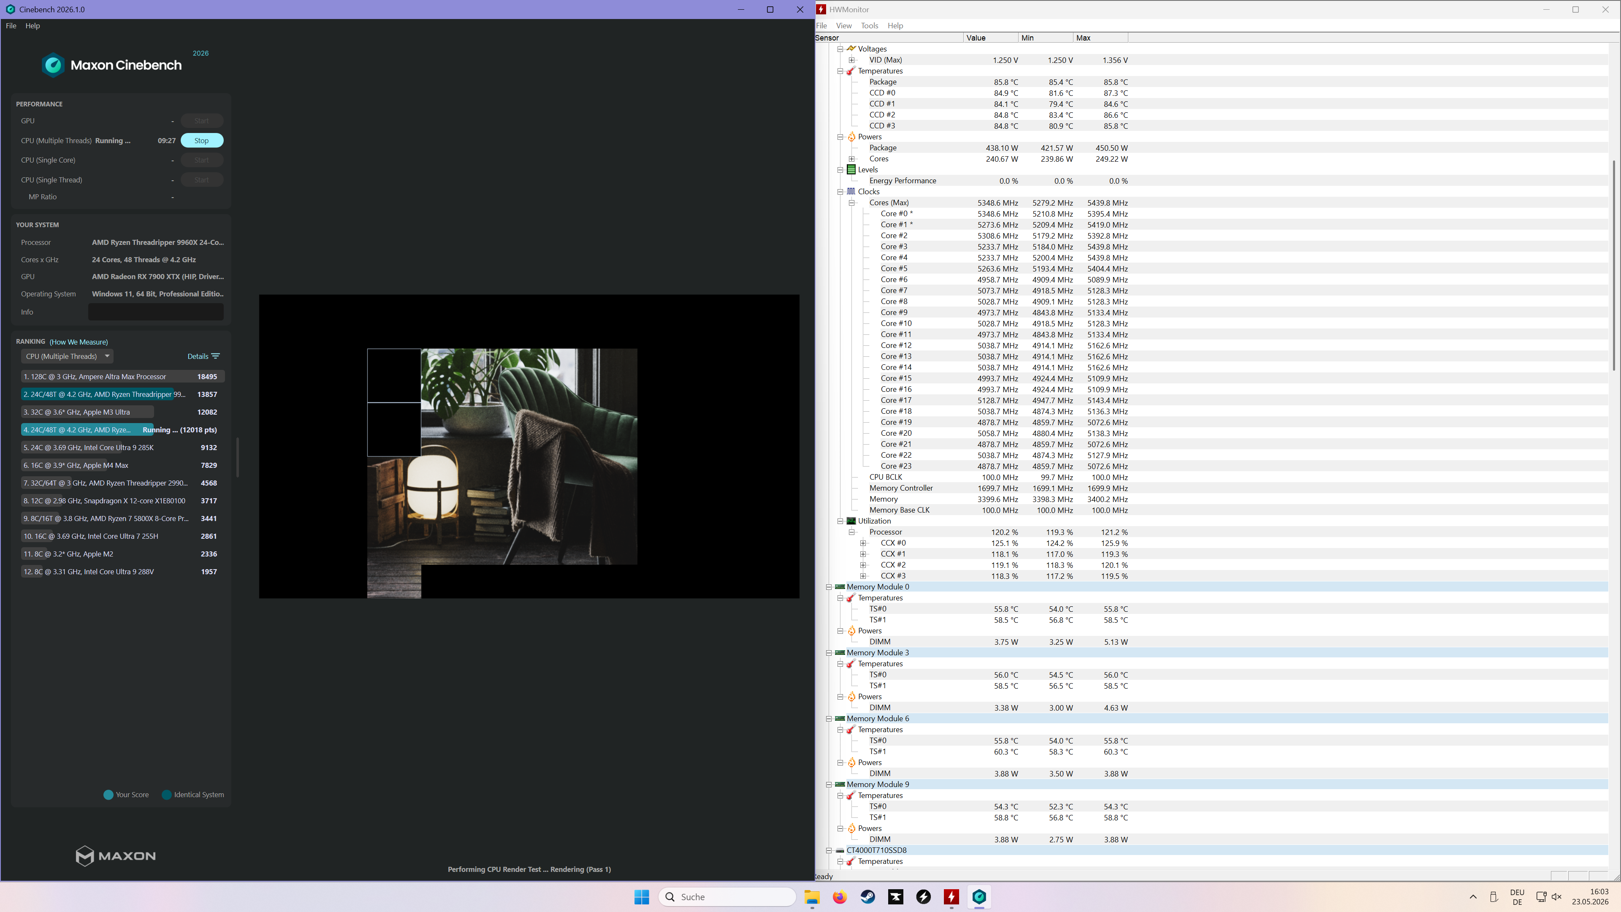Click Start for the GPU test
Screen dimensions: 1621x912
[x=201, y=121]
